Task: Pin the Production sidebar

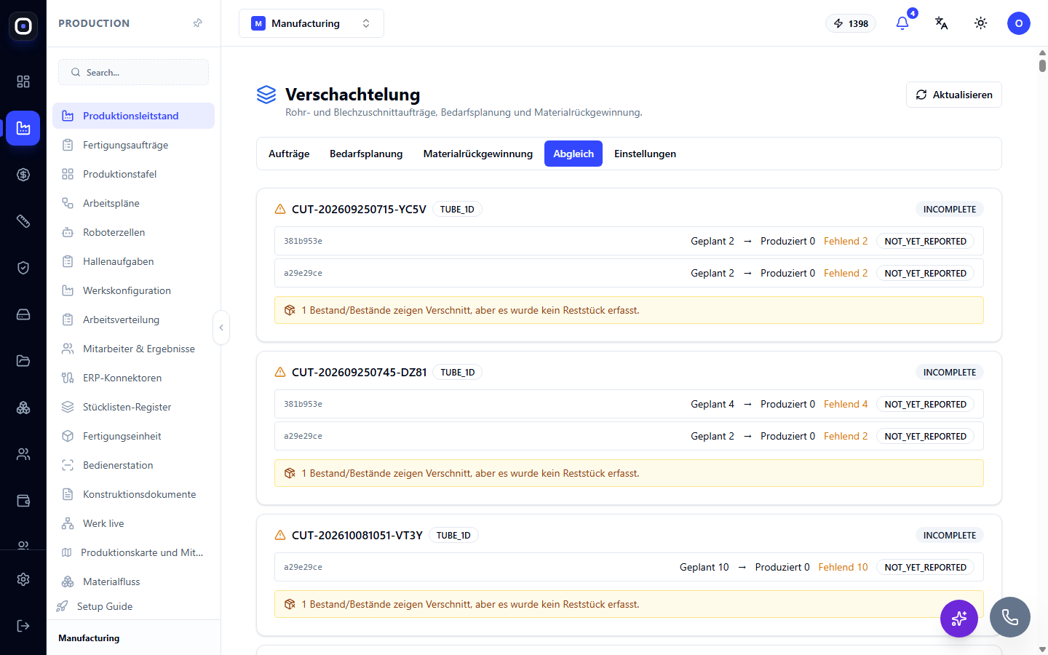Action: [197, 23]
